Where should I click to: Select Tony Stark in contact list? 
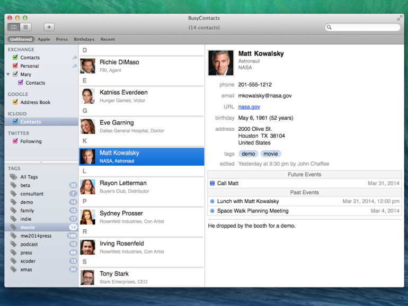click(141, 277)
